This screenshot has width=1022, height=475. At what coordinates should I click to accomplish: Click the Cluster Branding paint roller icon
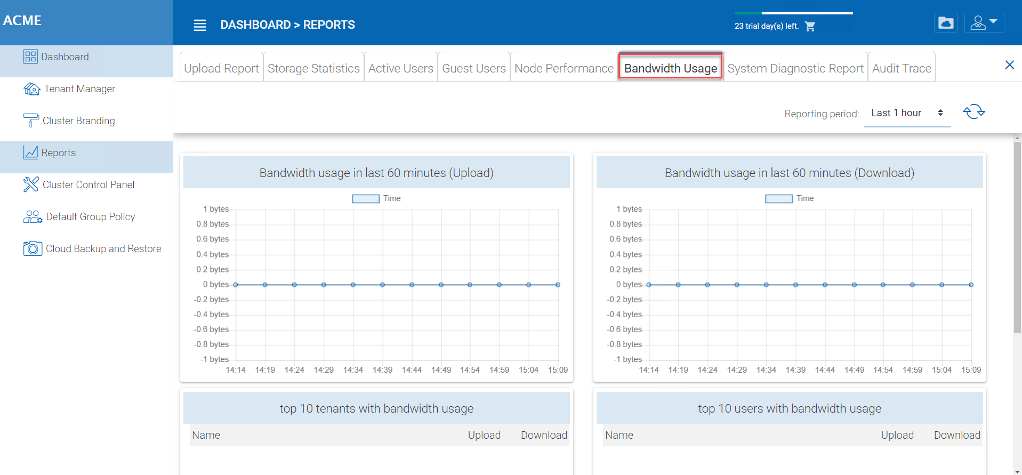coord(31,120)
